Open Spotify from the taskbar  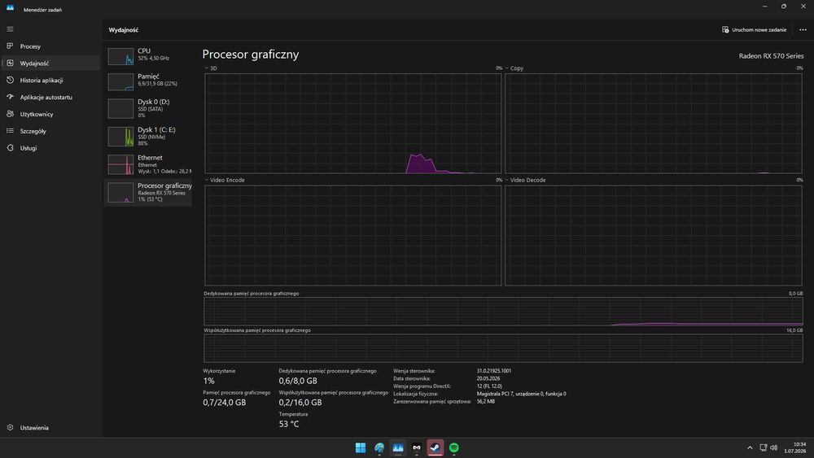[453, 447]
